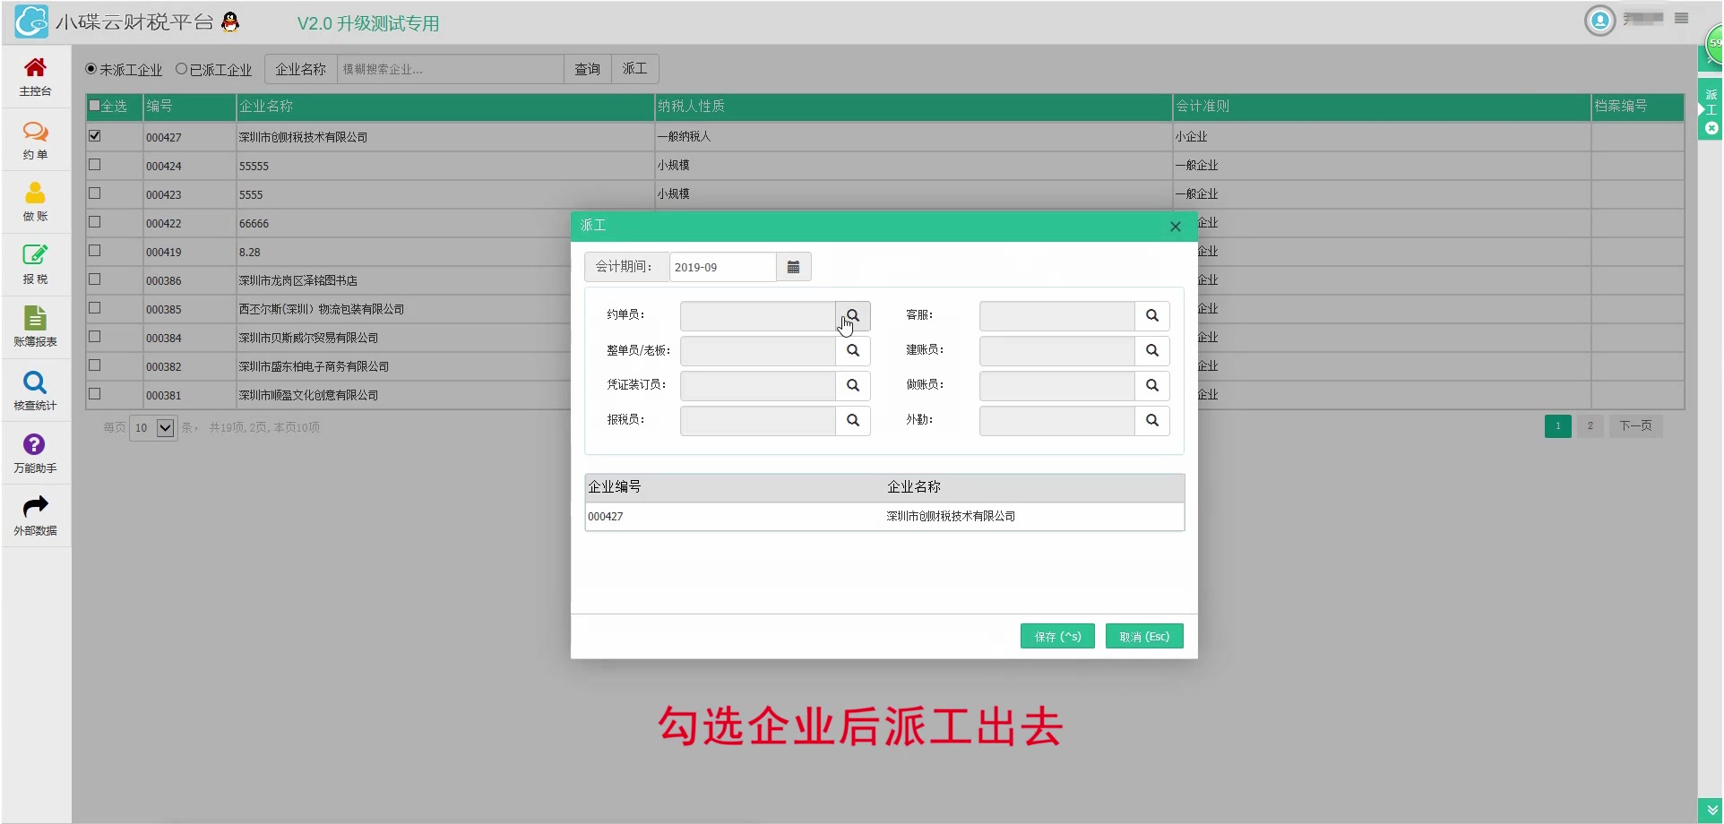Click the 做账员 input field

[1057, 385]
